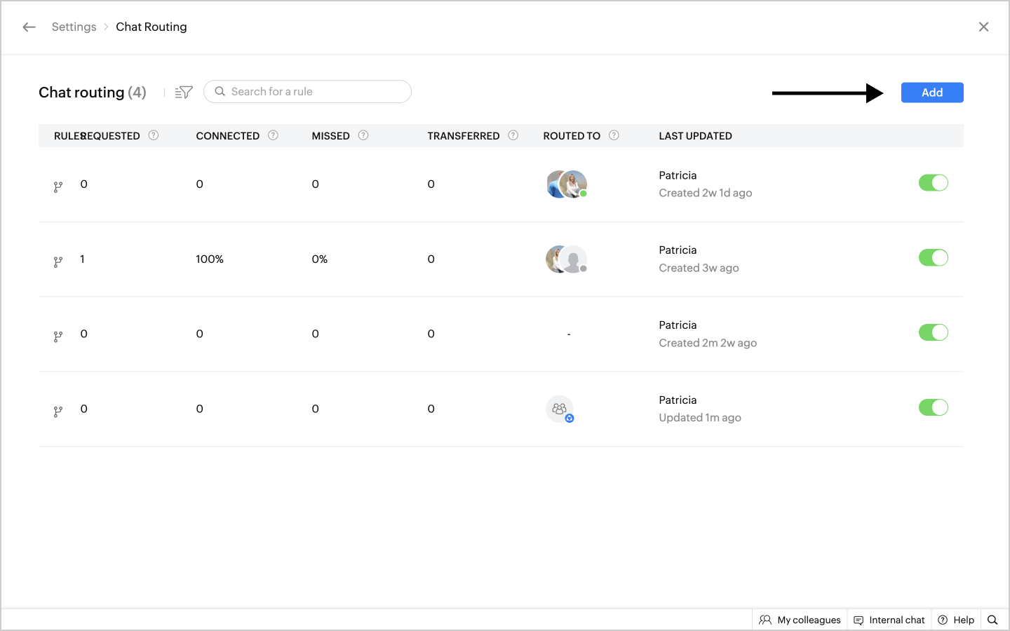This screenshot has height=631, width=1010.
Task: Click the Missed column help icon
Action: (x=363, y=135)
